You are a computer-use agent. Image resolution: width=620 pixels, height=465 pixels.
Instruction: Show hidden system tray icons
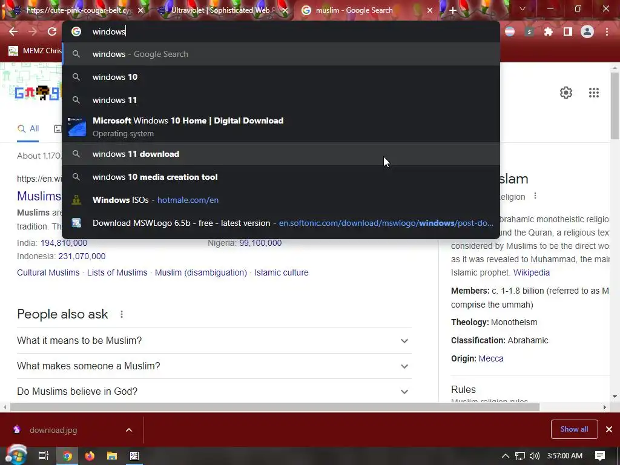(x=505, y=456)
